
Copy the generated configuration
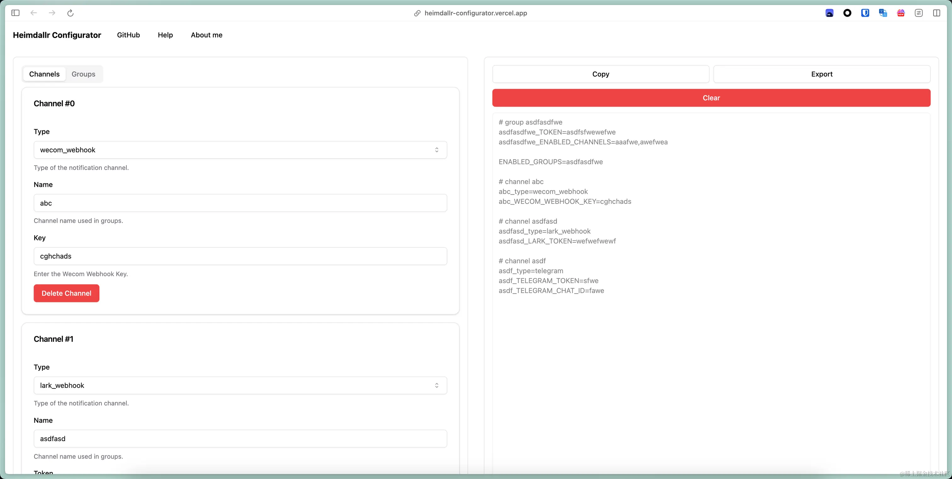point(601,74)
